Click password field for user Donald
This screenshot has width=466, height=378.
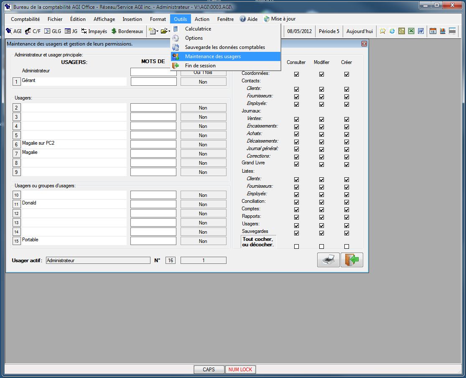(153, 204)
